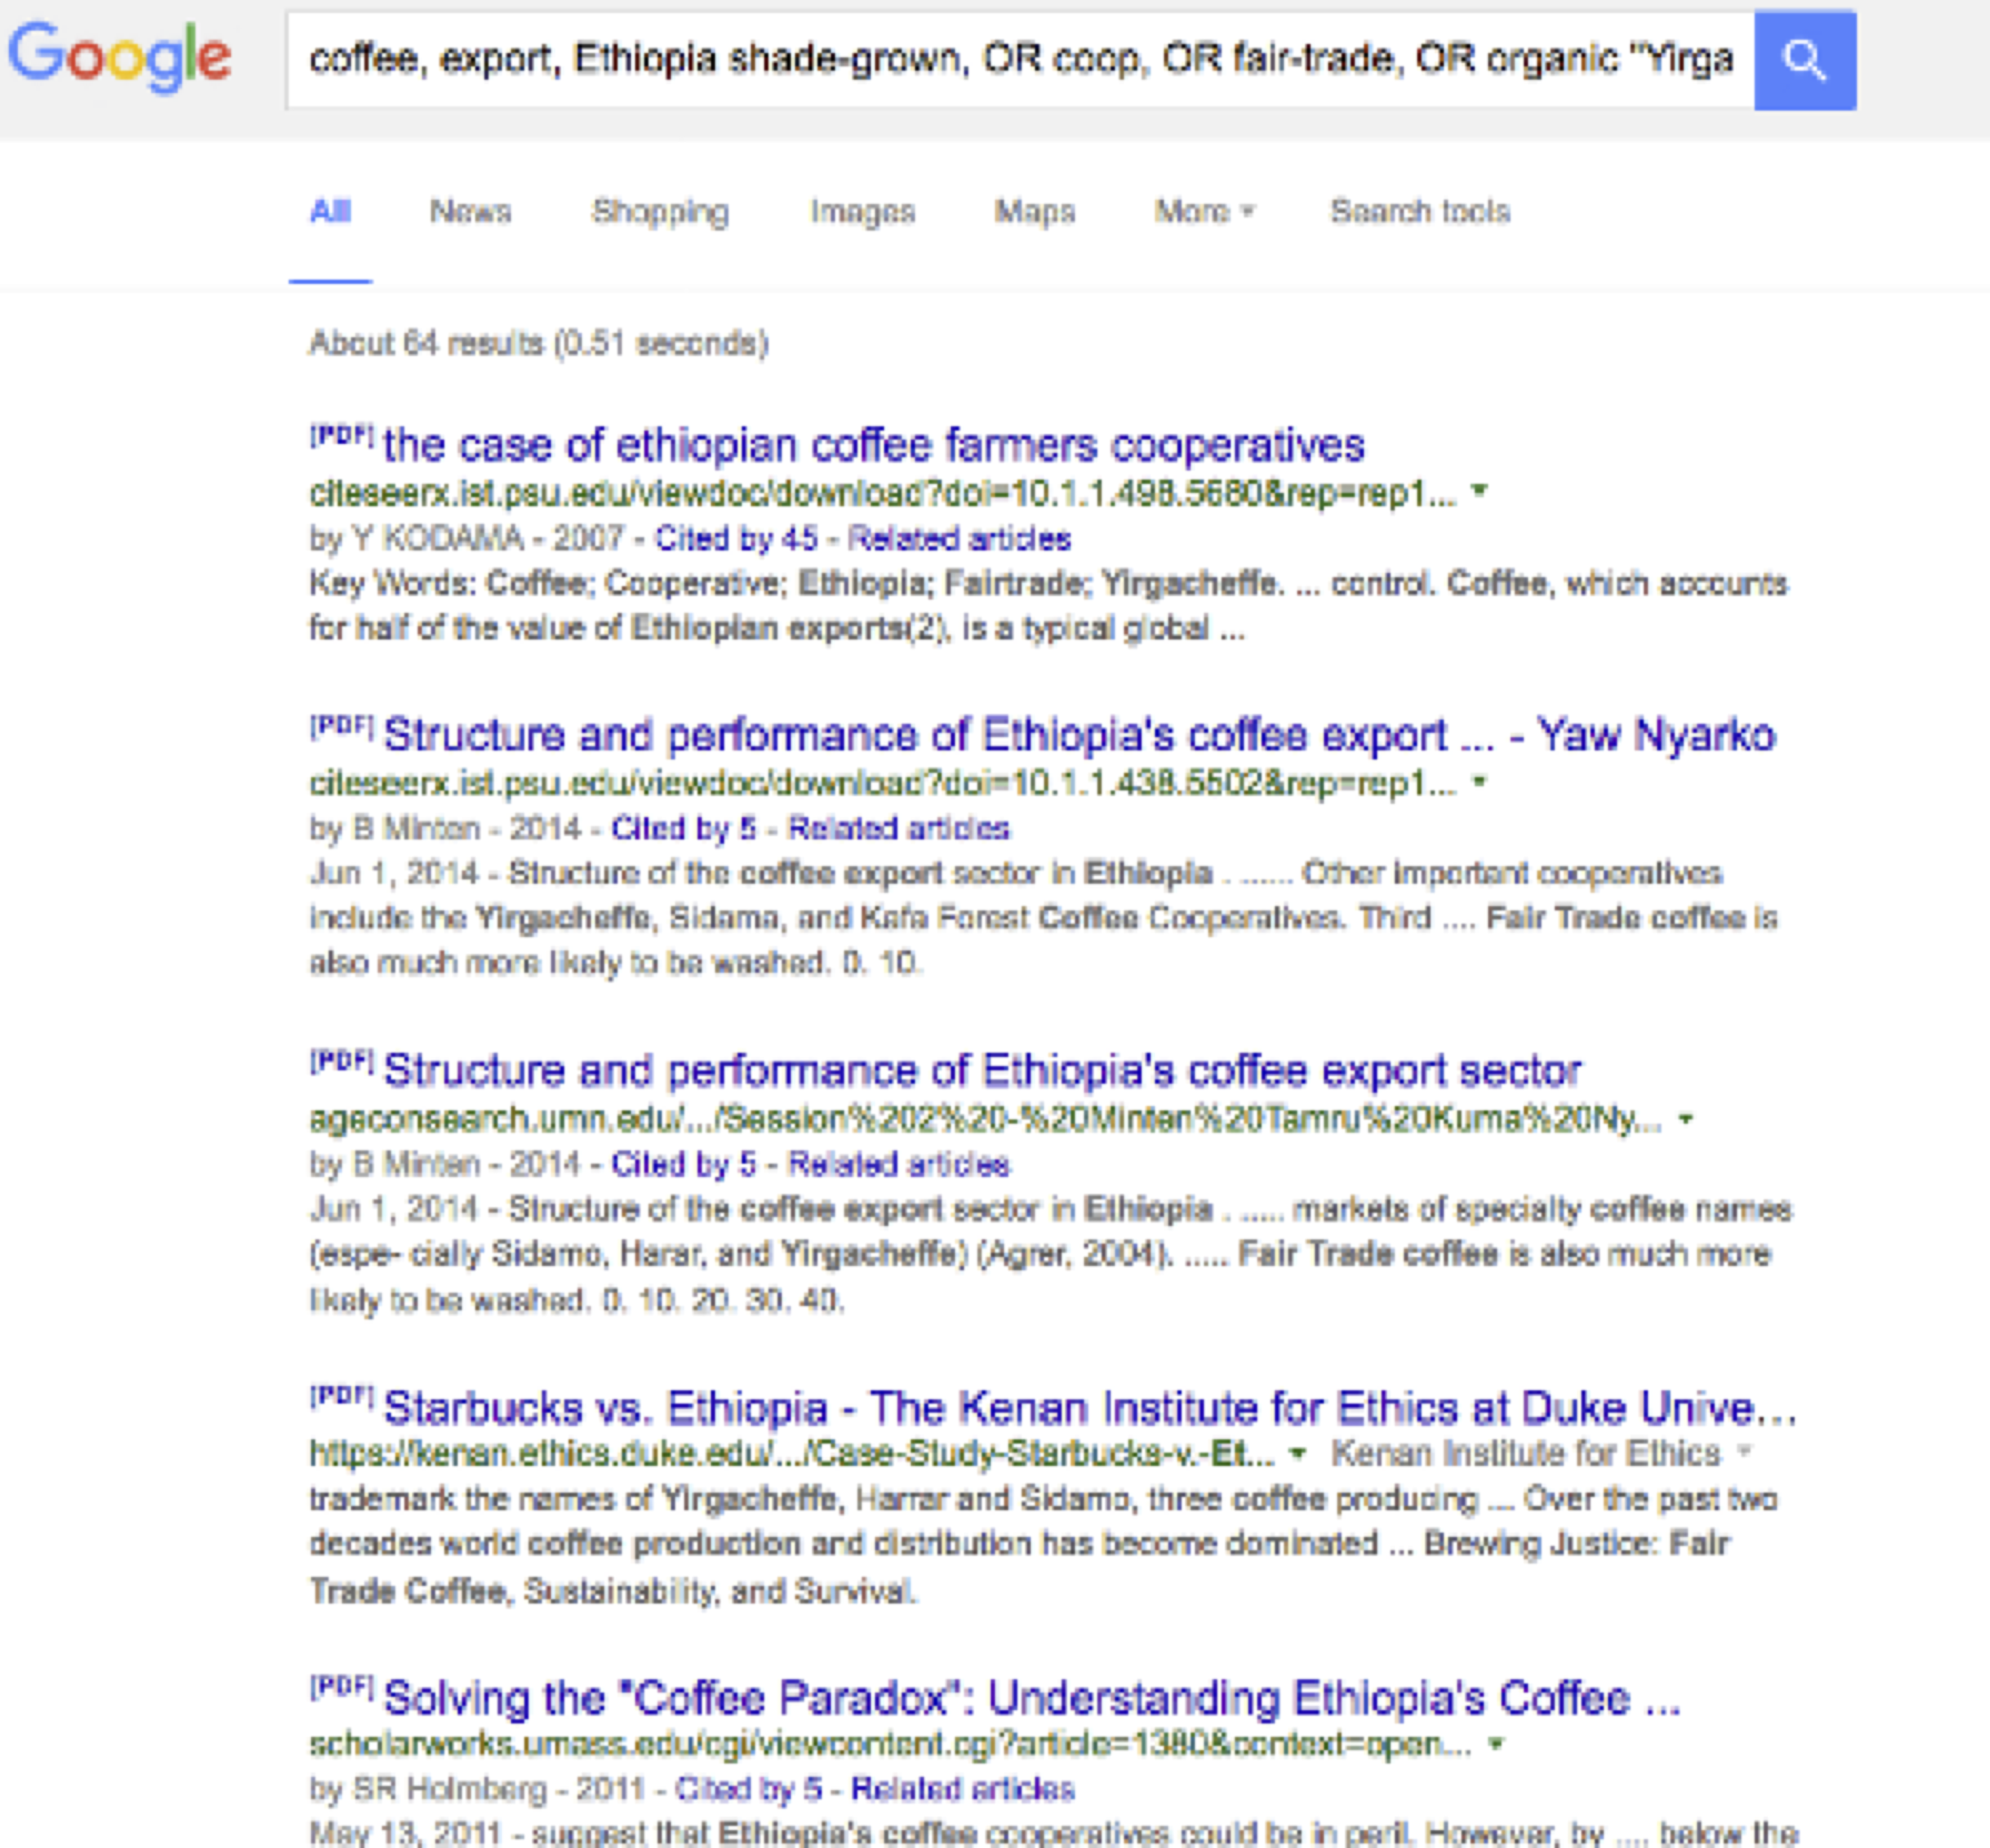Expand the arrow beside kenan.ethics.duke.edu URL
This screenshot has width=1990, height=1848.
pyautogui.click(x=1298, y=1452)
